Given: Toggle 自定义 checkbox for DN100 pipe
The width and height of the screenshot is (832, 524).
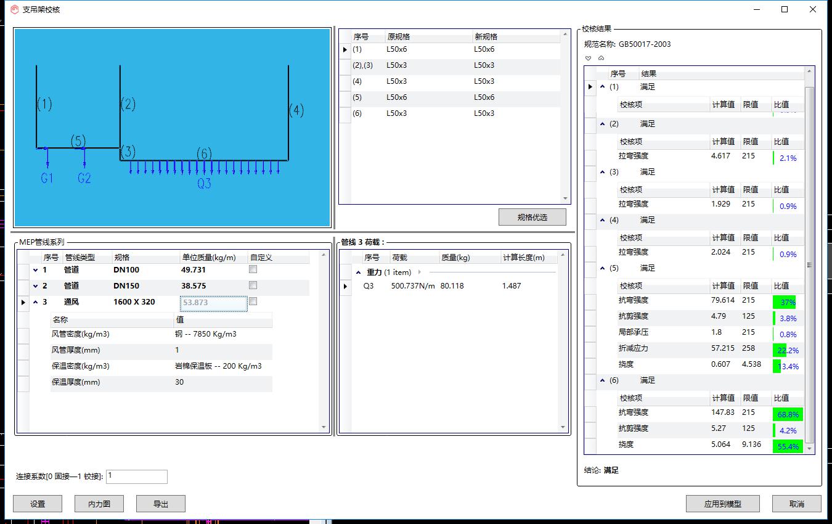Looking at the screenshot, I should 253,269.
